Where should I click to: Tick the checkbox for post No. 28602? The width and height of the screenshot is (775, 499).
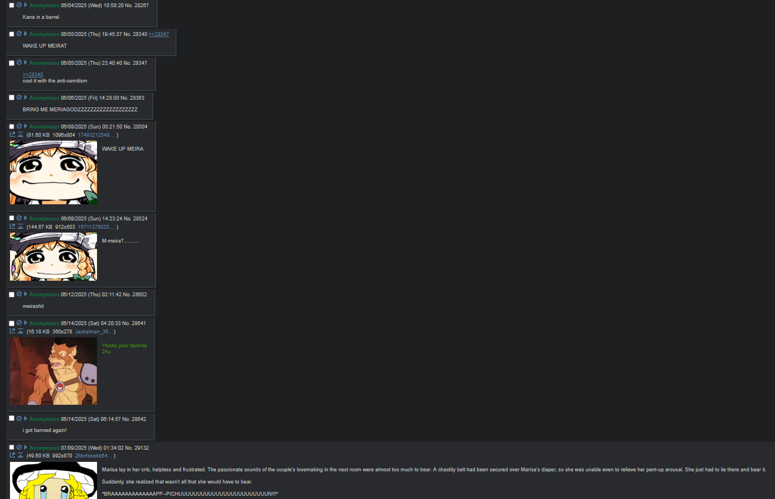[x=12, y=295]
